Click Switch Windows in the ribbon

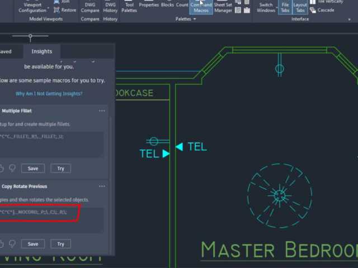pos(266,6)
